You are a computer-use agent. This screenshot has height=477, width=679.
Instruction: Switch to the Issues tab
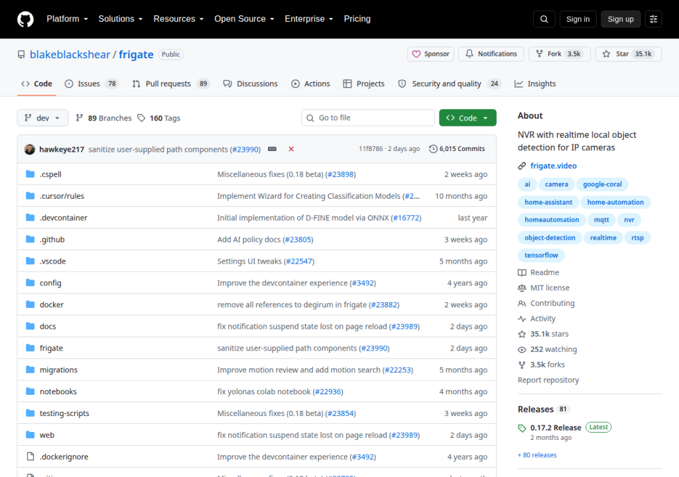tap(92, 83)
